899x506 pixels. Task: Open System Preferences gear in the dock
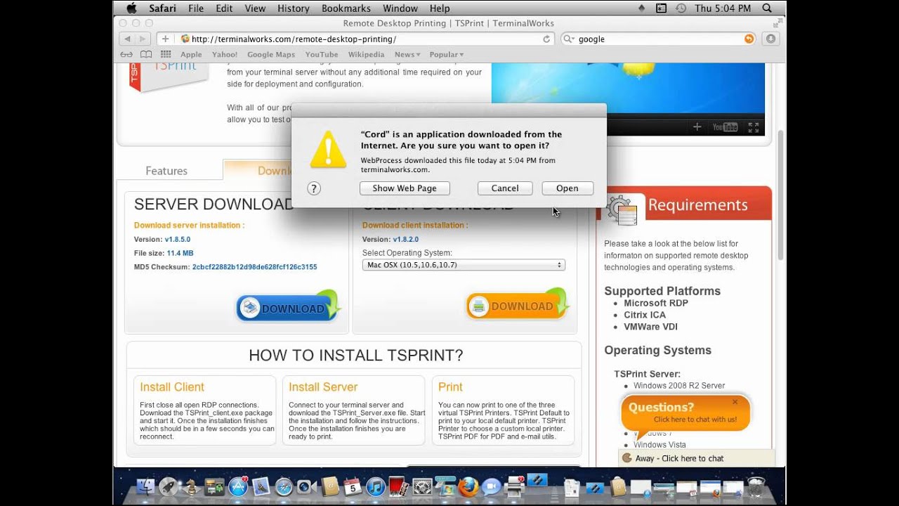coord(422,486)
